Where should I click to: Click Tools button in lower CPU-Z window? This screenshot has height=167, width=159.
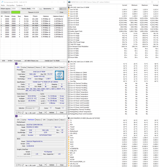(40, 165)
